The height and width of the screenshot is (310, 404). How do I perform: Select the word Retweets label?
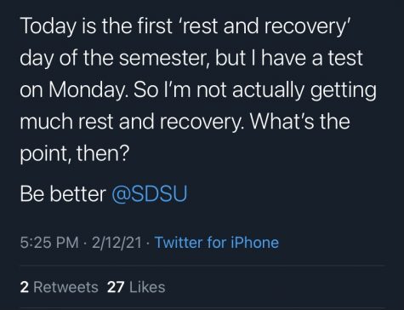pyautogui.click(x=66, y=287)
